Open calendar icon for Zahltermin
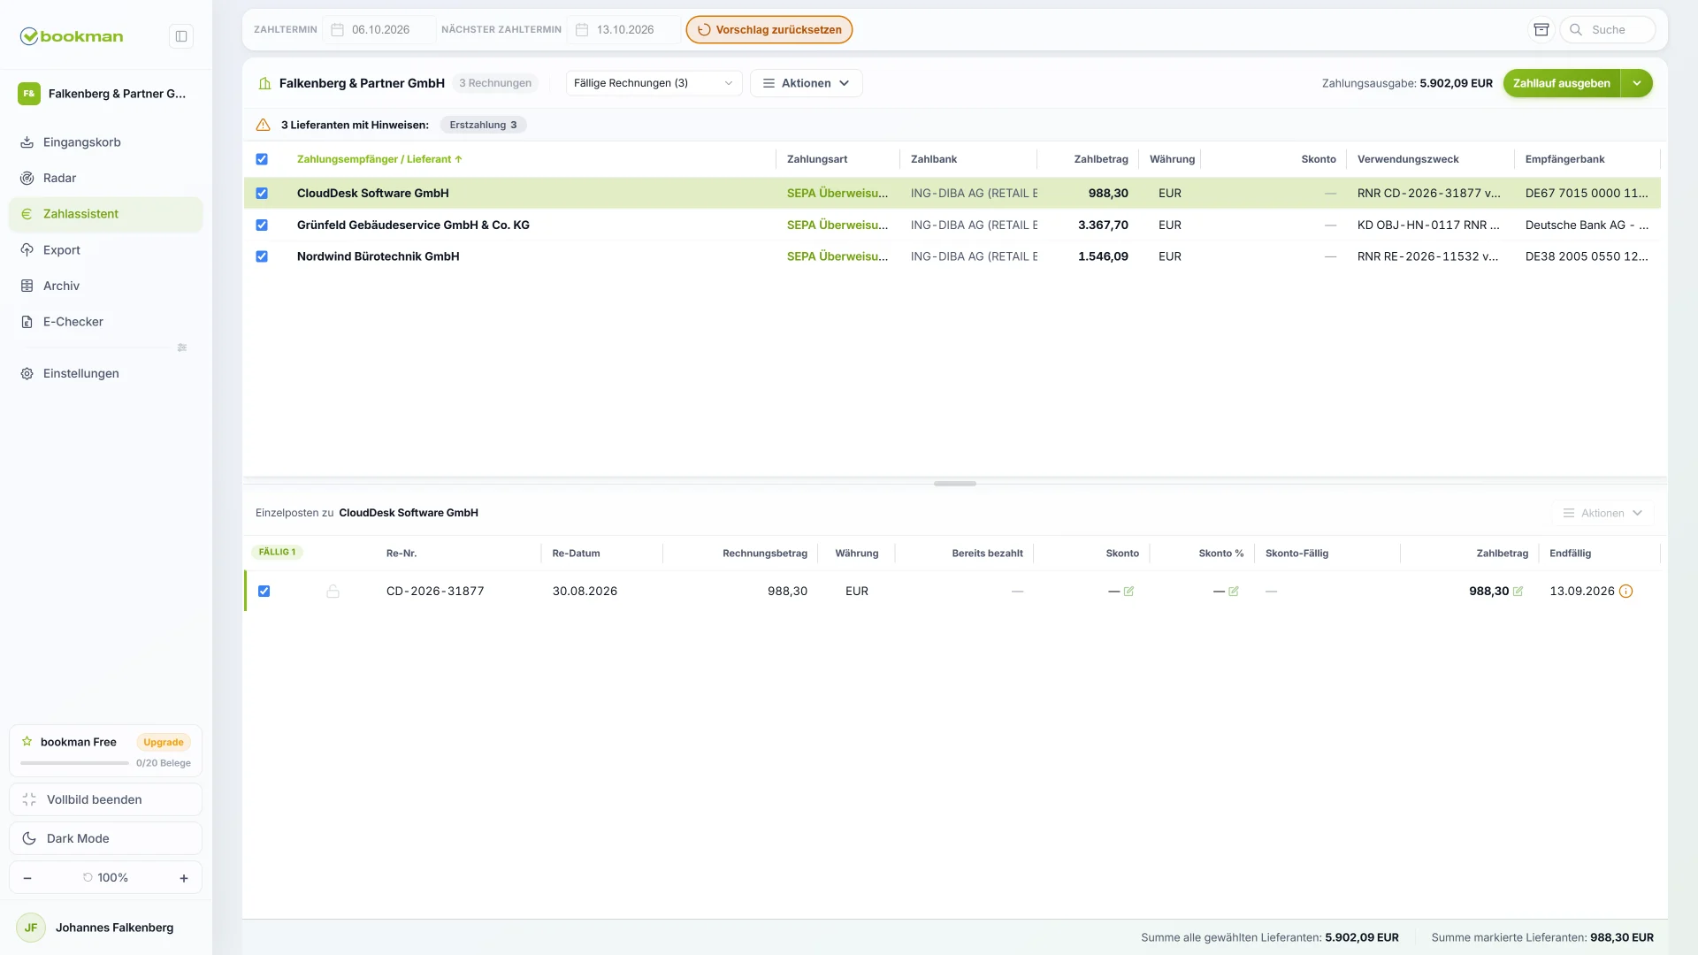The height and width of the screenshot is (955, 1698). pyautogui.click(x=337, y=30)
